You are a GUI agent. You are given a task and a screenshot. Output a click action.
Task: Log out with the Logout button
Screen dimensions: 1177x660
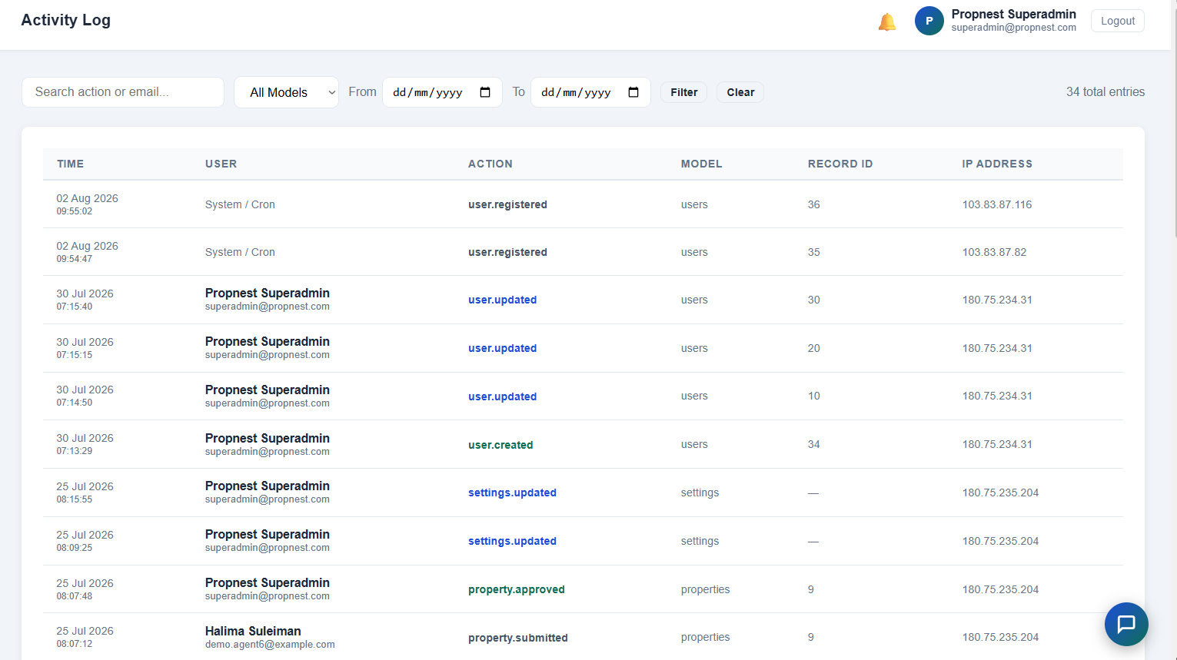pyautogui.click(x=1118, y=21)
